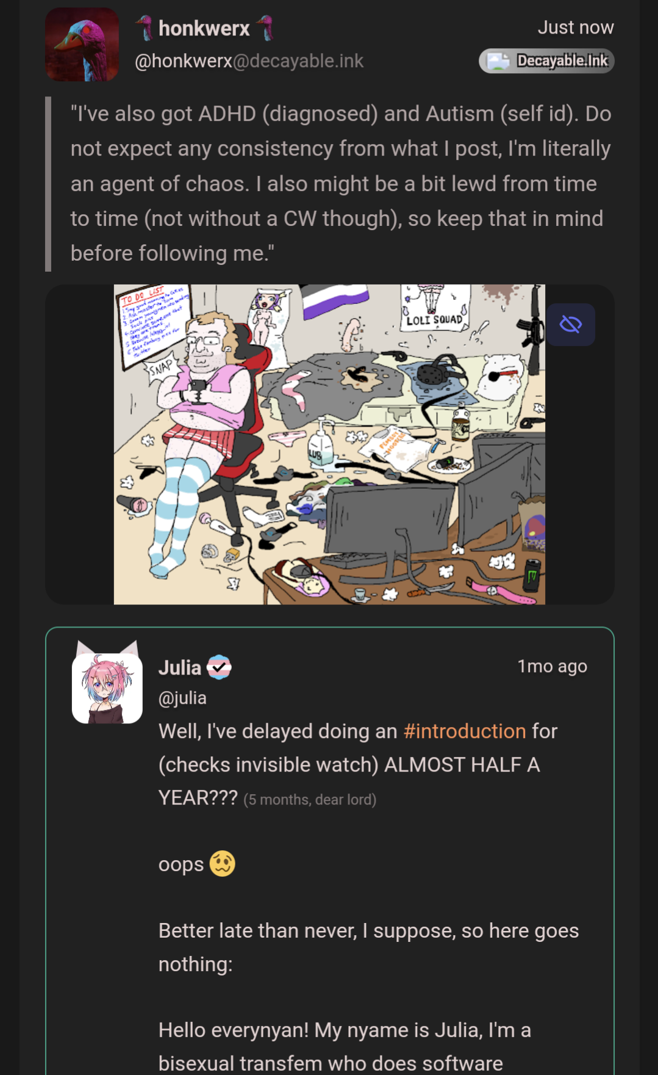
Task: Open the messy room illustration in full view
Action: pos(329,444)
